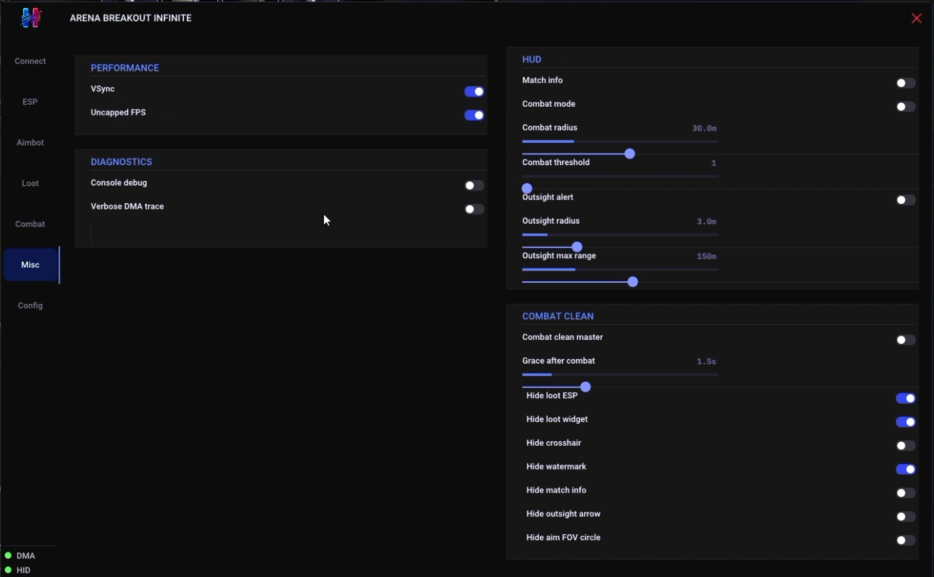Switch to the ESP sidebar tab
The width and height of the screenshot is (934, 577).
31,102
